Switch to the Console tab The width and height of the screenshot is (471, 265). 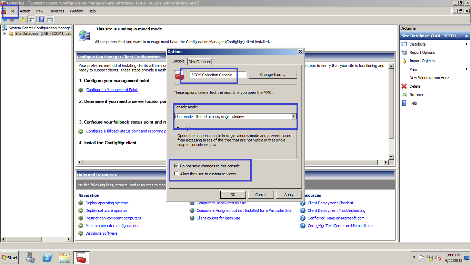click(x=178, y=61)
